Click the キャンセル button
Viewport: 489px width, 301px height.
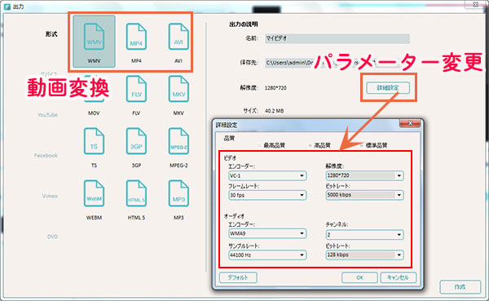(399, 277)
